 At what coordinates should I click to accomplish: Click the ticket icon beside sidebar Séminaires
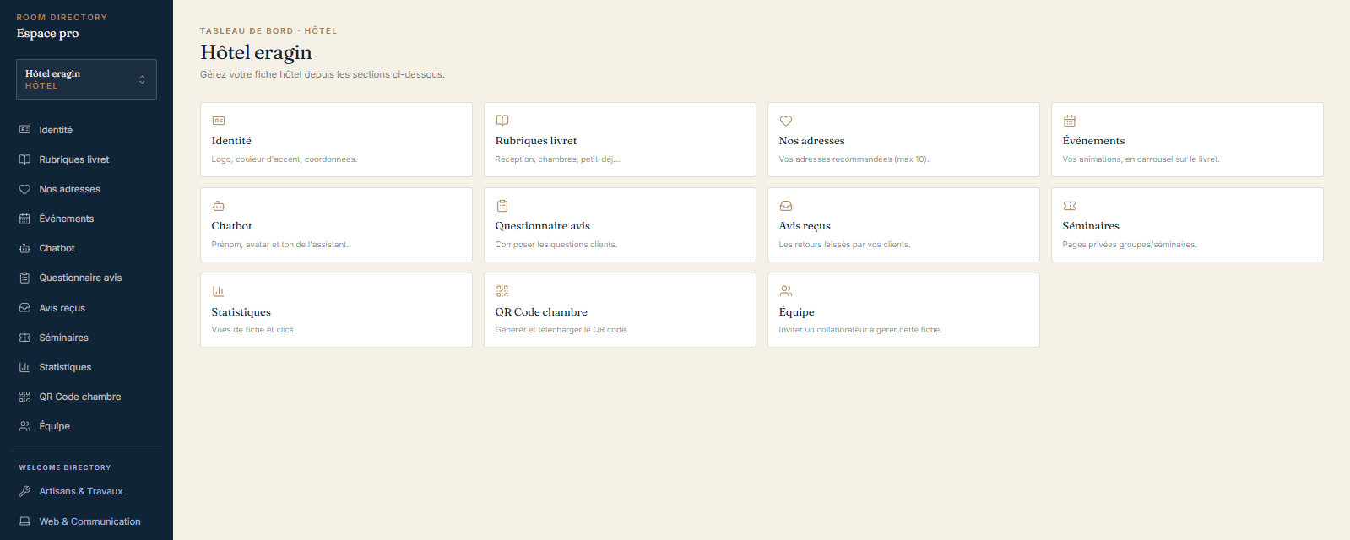pyautogui.click(x=24, y=337)
